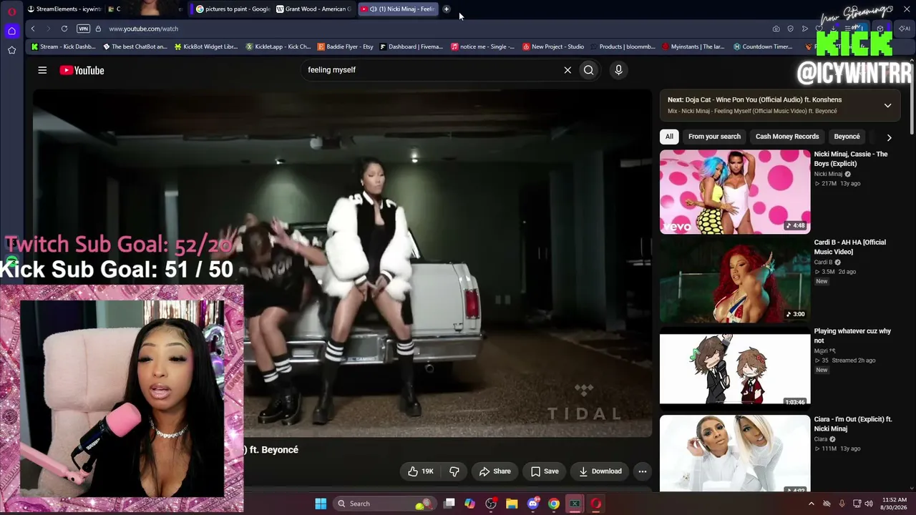Image resolution: width=916 pixels, height=515 pixels.
Task: Open File Explorer from taskbar
Action: [x=512, y=504]
